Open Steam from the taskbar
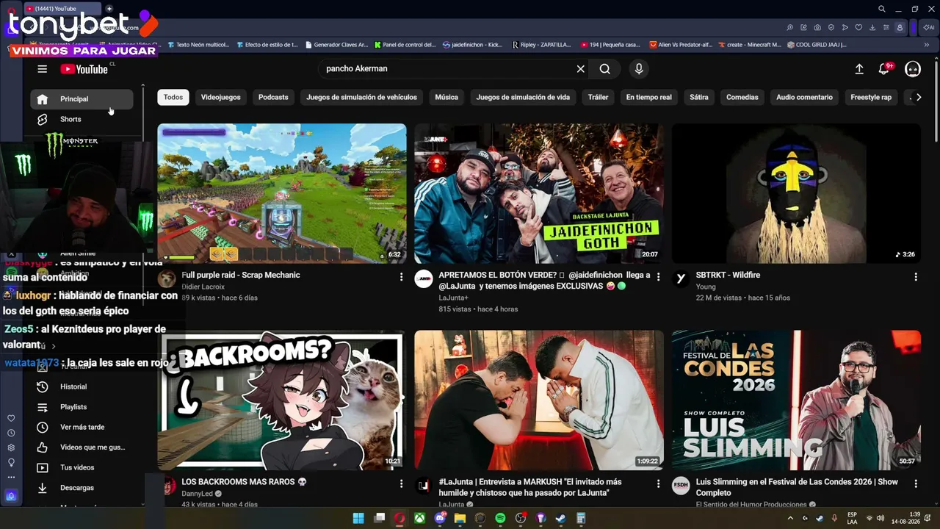 coord(561,519)
